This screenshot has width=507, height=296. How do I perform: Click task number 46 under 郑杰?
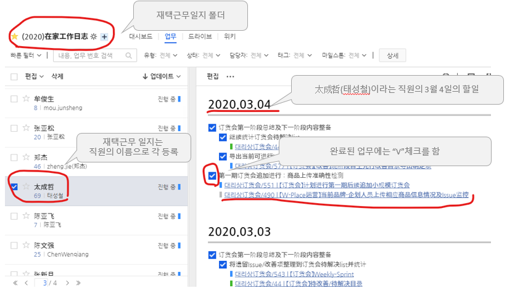37,166
